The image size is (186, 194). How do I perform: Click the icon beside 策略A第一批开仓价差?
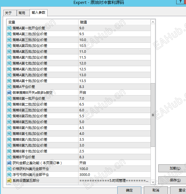pos(9,28)
